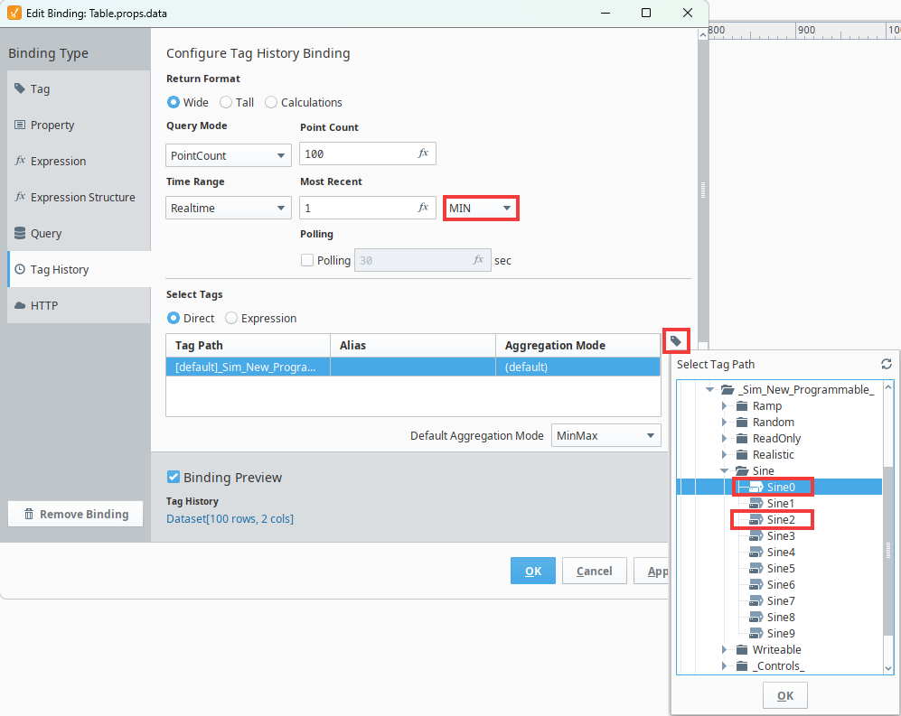Image resolution: width=901 pixels, height=716 pixels.
Task: Choose Expression under Select Tags
Action: [231, 318]
